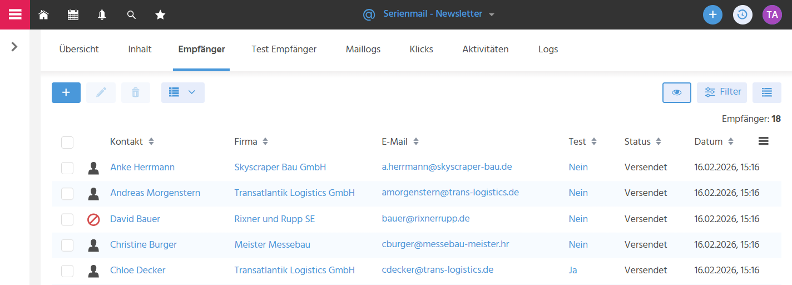The height and width of the screenshot is (285, 792).
Task: Select the checkbox for Chloe Decker
Action: click(x=67, y=271)
